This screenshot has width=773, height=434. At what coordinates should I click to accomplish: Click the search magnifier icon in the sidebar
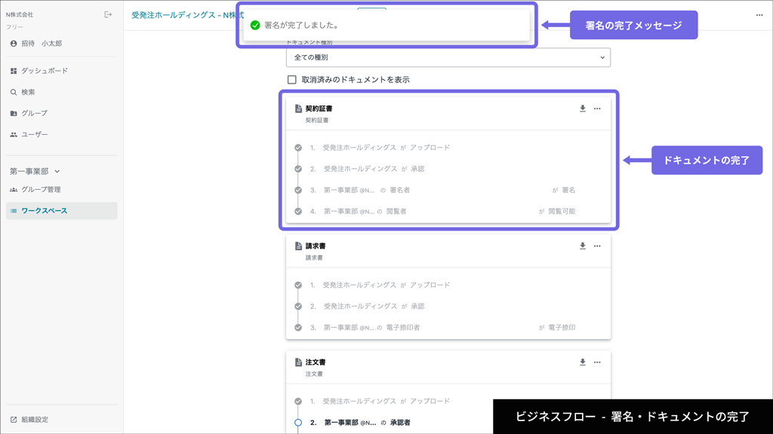click(14, 92)
